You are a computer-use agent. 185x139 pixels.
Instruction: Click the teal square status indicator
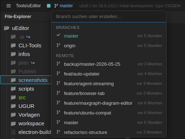[x=49, y=6]
